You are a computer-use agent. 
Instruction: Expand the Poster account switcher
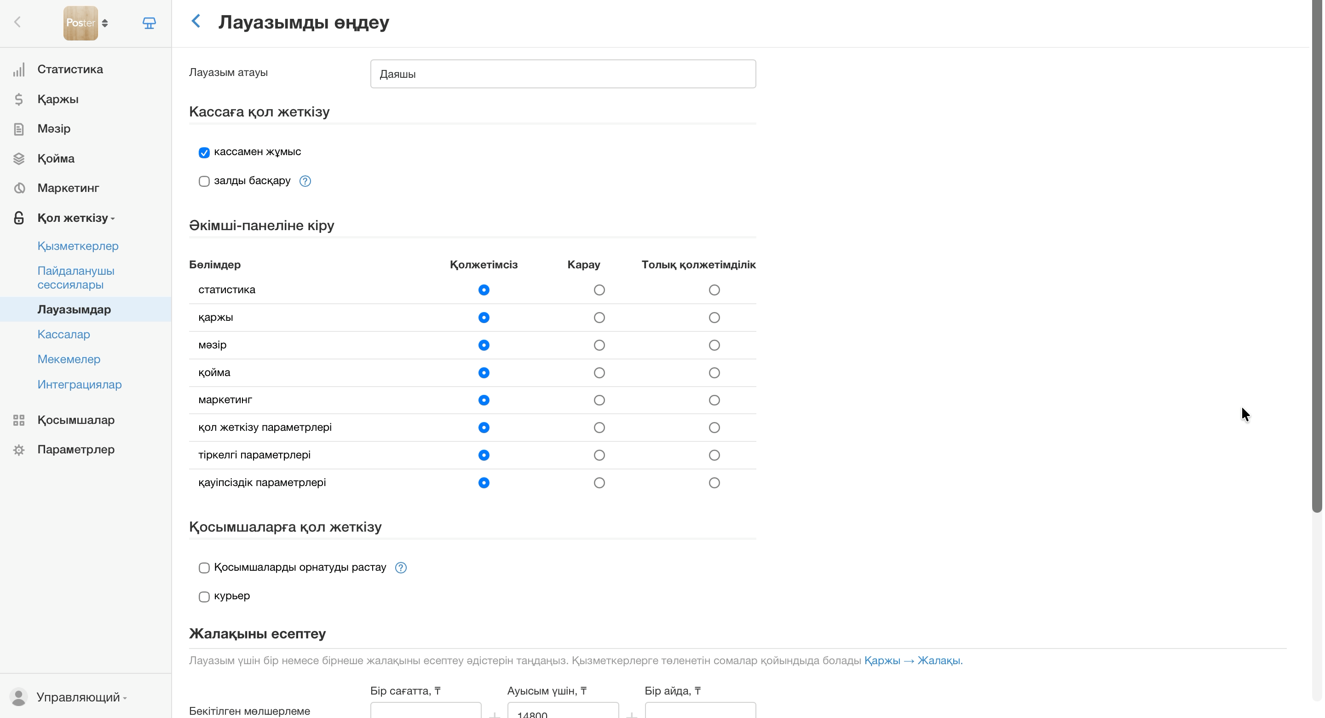point(86,23)
